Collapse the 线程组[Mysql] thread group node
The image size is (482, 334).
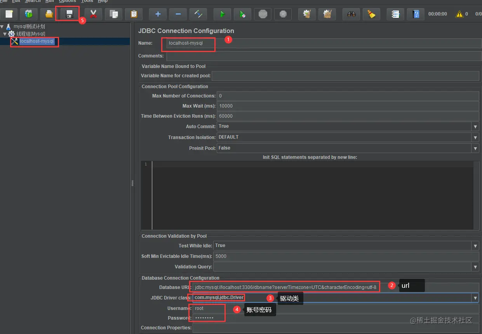(x=5, y=34)
